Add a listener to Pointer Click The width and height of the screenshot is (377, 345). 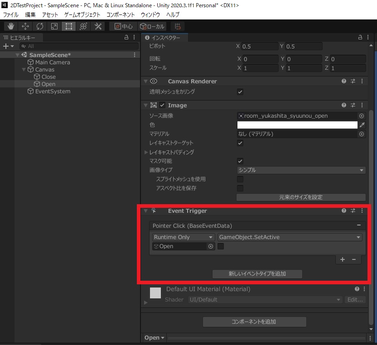click(343, 259)
